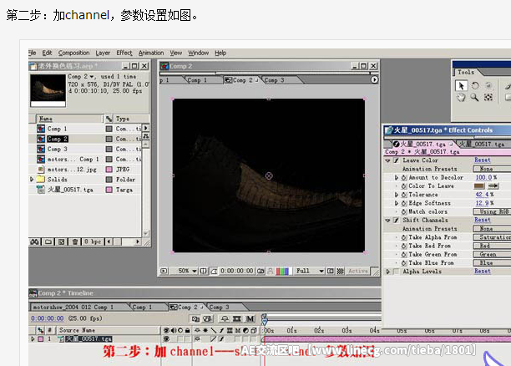Select the Zoom magnifier tool in Tools
The height and width of the screenshot is (366, 511).
tap(474, 97)
